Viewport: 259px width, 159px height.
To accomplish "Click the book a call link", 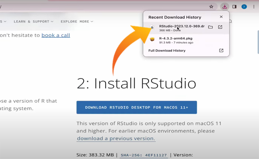I will 55,35.
